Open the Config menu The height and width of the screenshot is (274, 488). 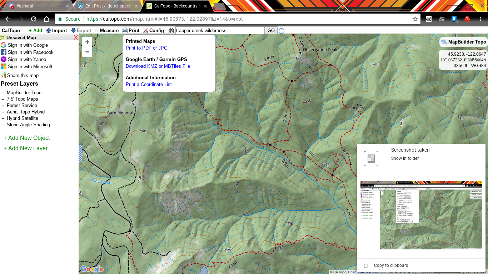pyautogui.click(x=153, y=30)
